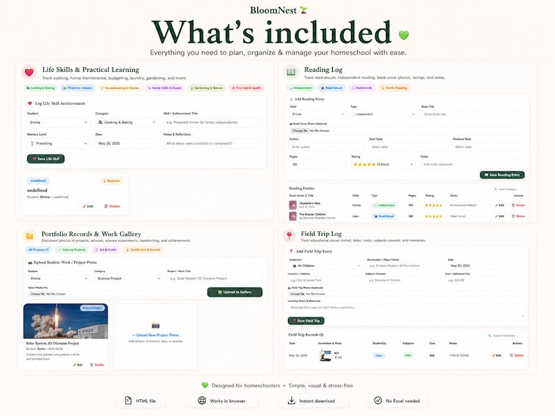This screenshot has width=555, height=416.
Task: Delete the undefined life skill card
Action: tap(112, 206)
